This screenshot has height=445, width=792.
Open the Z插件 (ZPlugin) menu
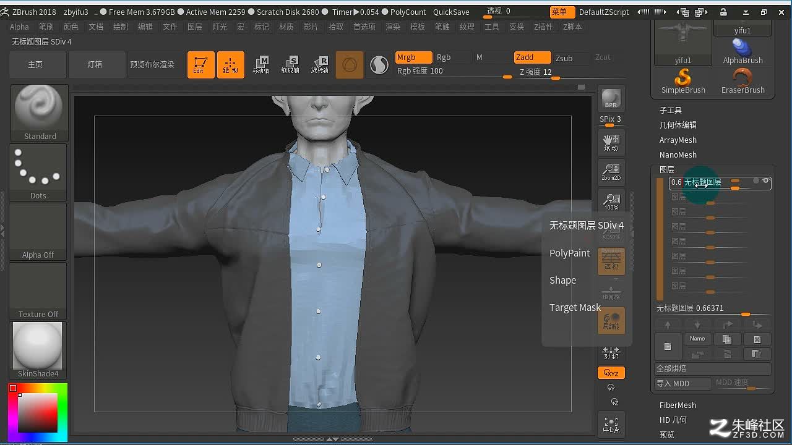coord(543,27)
